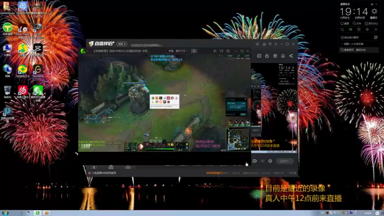Click the minimap in the game stream
The width and height of the screenshot is (384, 216).
(x=238, y=139)
